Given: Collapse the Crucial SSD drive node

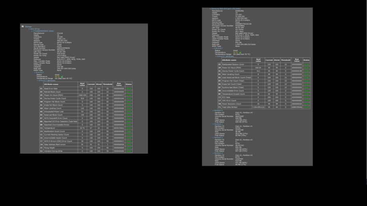Looking at the screenshot, I should tap(32, 31).
